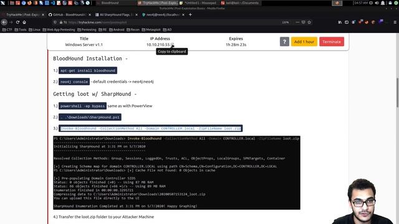
Task: Switch to the Mousepad Untitled window
Action: 198,3
